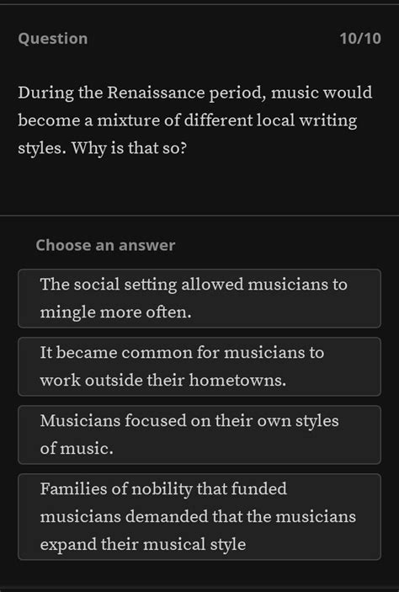Click 'become a mixture of different local' line
The height and width of the screenshot is (592, 399).
[x=156, y=120]
